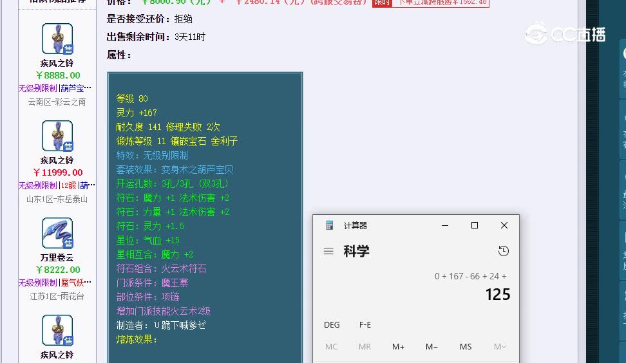Click the 锻炼等级 11 镶嵌宝石 舍利子 line
This screenshot has height=363, width=626.
(x=177, y=141)
